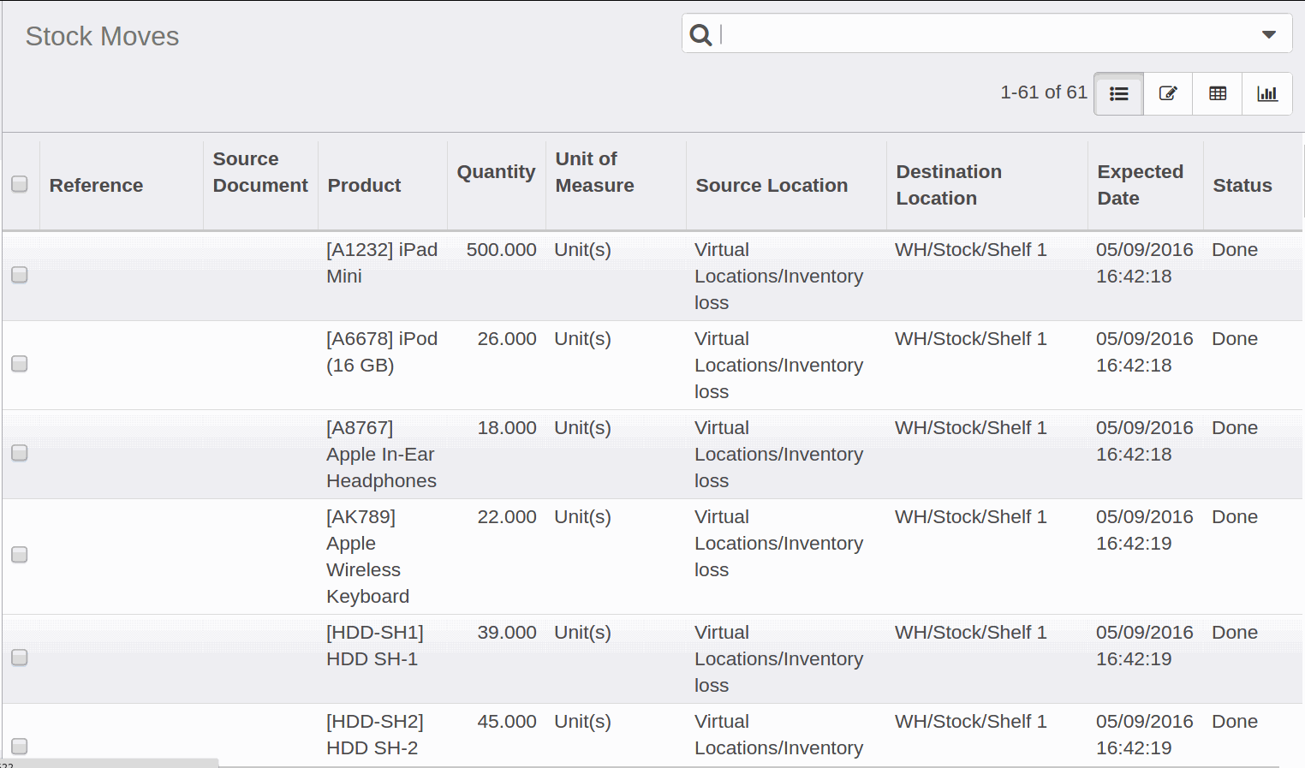Click expected date in HDD SH-2 row

1144,735
